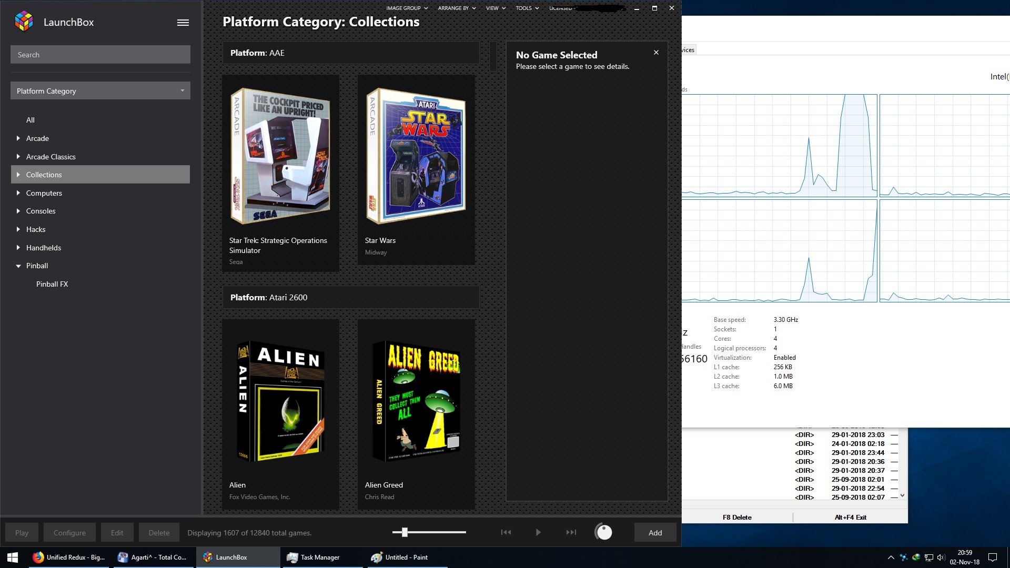The height and width of the screenshot is (568, 1010).
Task: Open the Arrange By menu
Action: click(457, 8)
